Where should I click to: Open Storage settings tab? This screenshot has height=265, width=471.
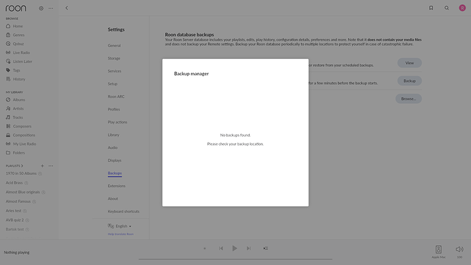pyautogui.click(x=114, y=58)
